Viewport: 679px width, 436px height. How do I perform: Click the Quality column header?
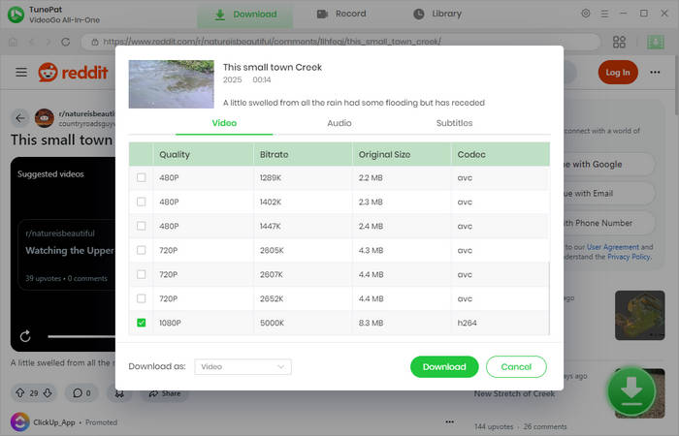point(203,154)
